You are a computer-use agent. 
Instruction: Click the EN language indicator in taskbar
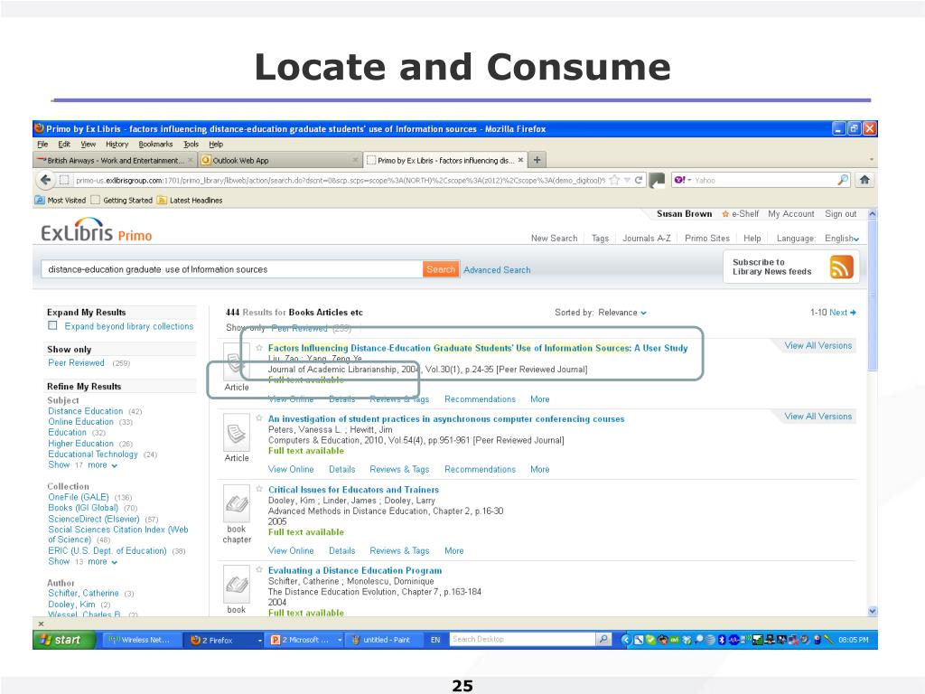[435, 640]
